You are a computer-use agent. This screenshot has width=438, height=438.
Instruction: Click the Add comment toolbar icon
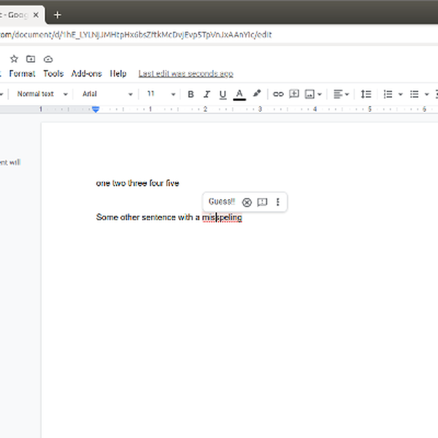pos(294,94)
